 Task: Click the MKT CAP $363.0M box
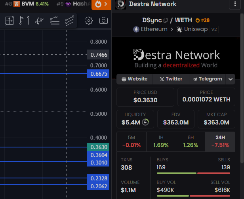click(x=216, y=119)
